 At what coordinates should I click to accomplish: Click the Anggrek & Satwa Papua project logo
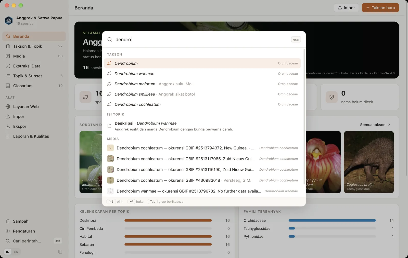tap(9, 20)
